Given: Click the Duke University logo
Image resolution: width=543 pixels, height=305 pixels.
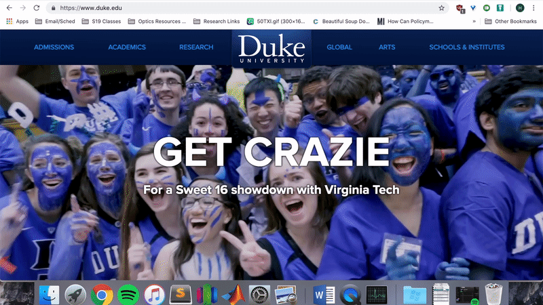Looking at the screenshot, I should point(271,47).
